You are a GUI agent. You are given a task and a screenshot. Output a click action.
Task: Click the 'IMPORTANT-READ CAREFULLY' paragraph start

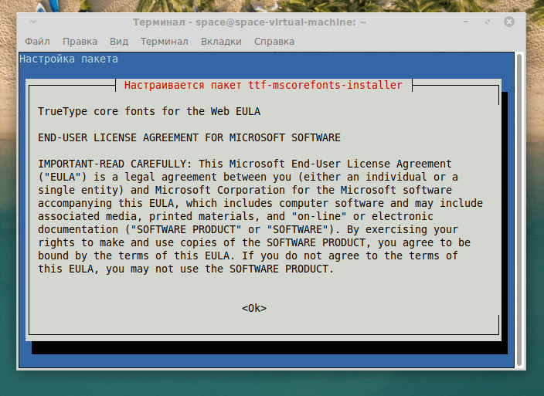[115, 164]
